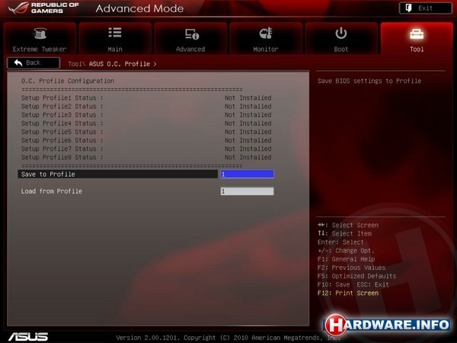
Task: Click the ASUS logo in footer
Action: pyautogui.click(x=28, y=337)
